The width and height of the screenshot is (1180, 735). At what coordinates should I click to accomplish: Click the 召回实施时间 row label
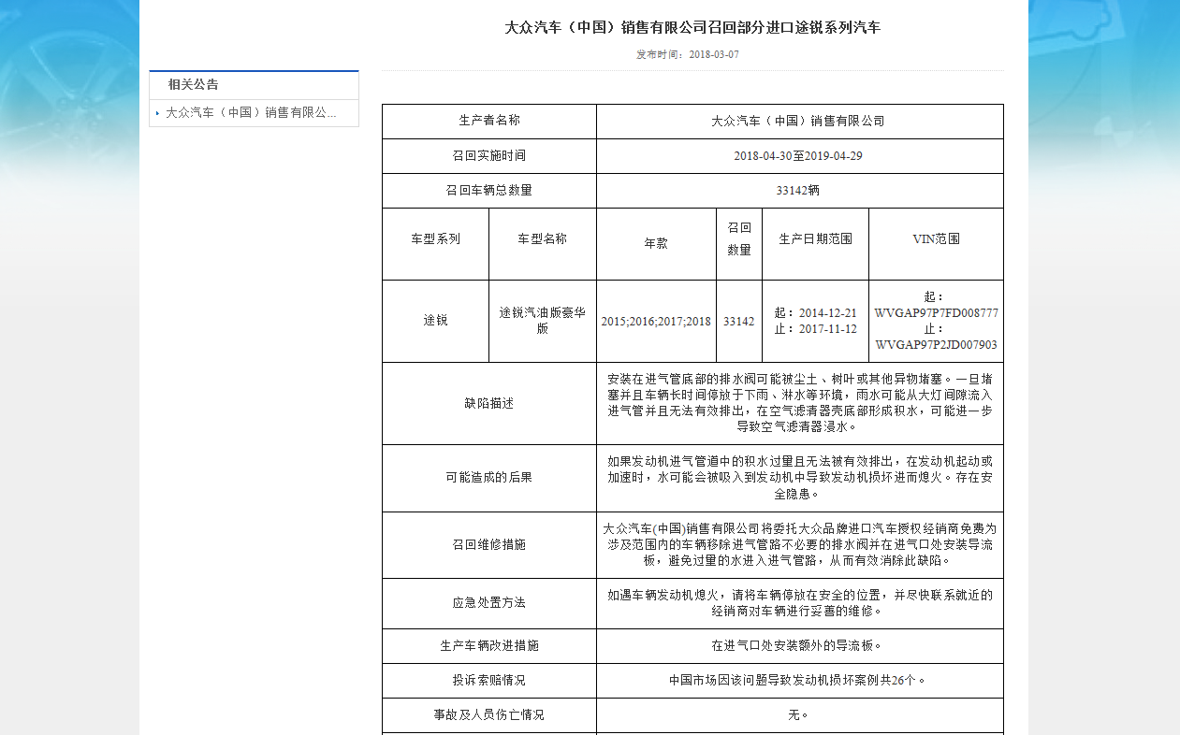pos(489,155)
